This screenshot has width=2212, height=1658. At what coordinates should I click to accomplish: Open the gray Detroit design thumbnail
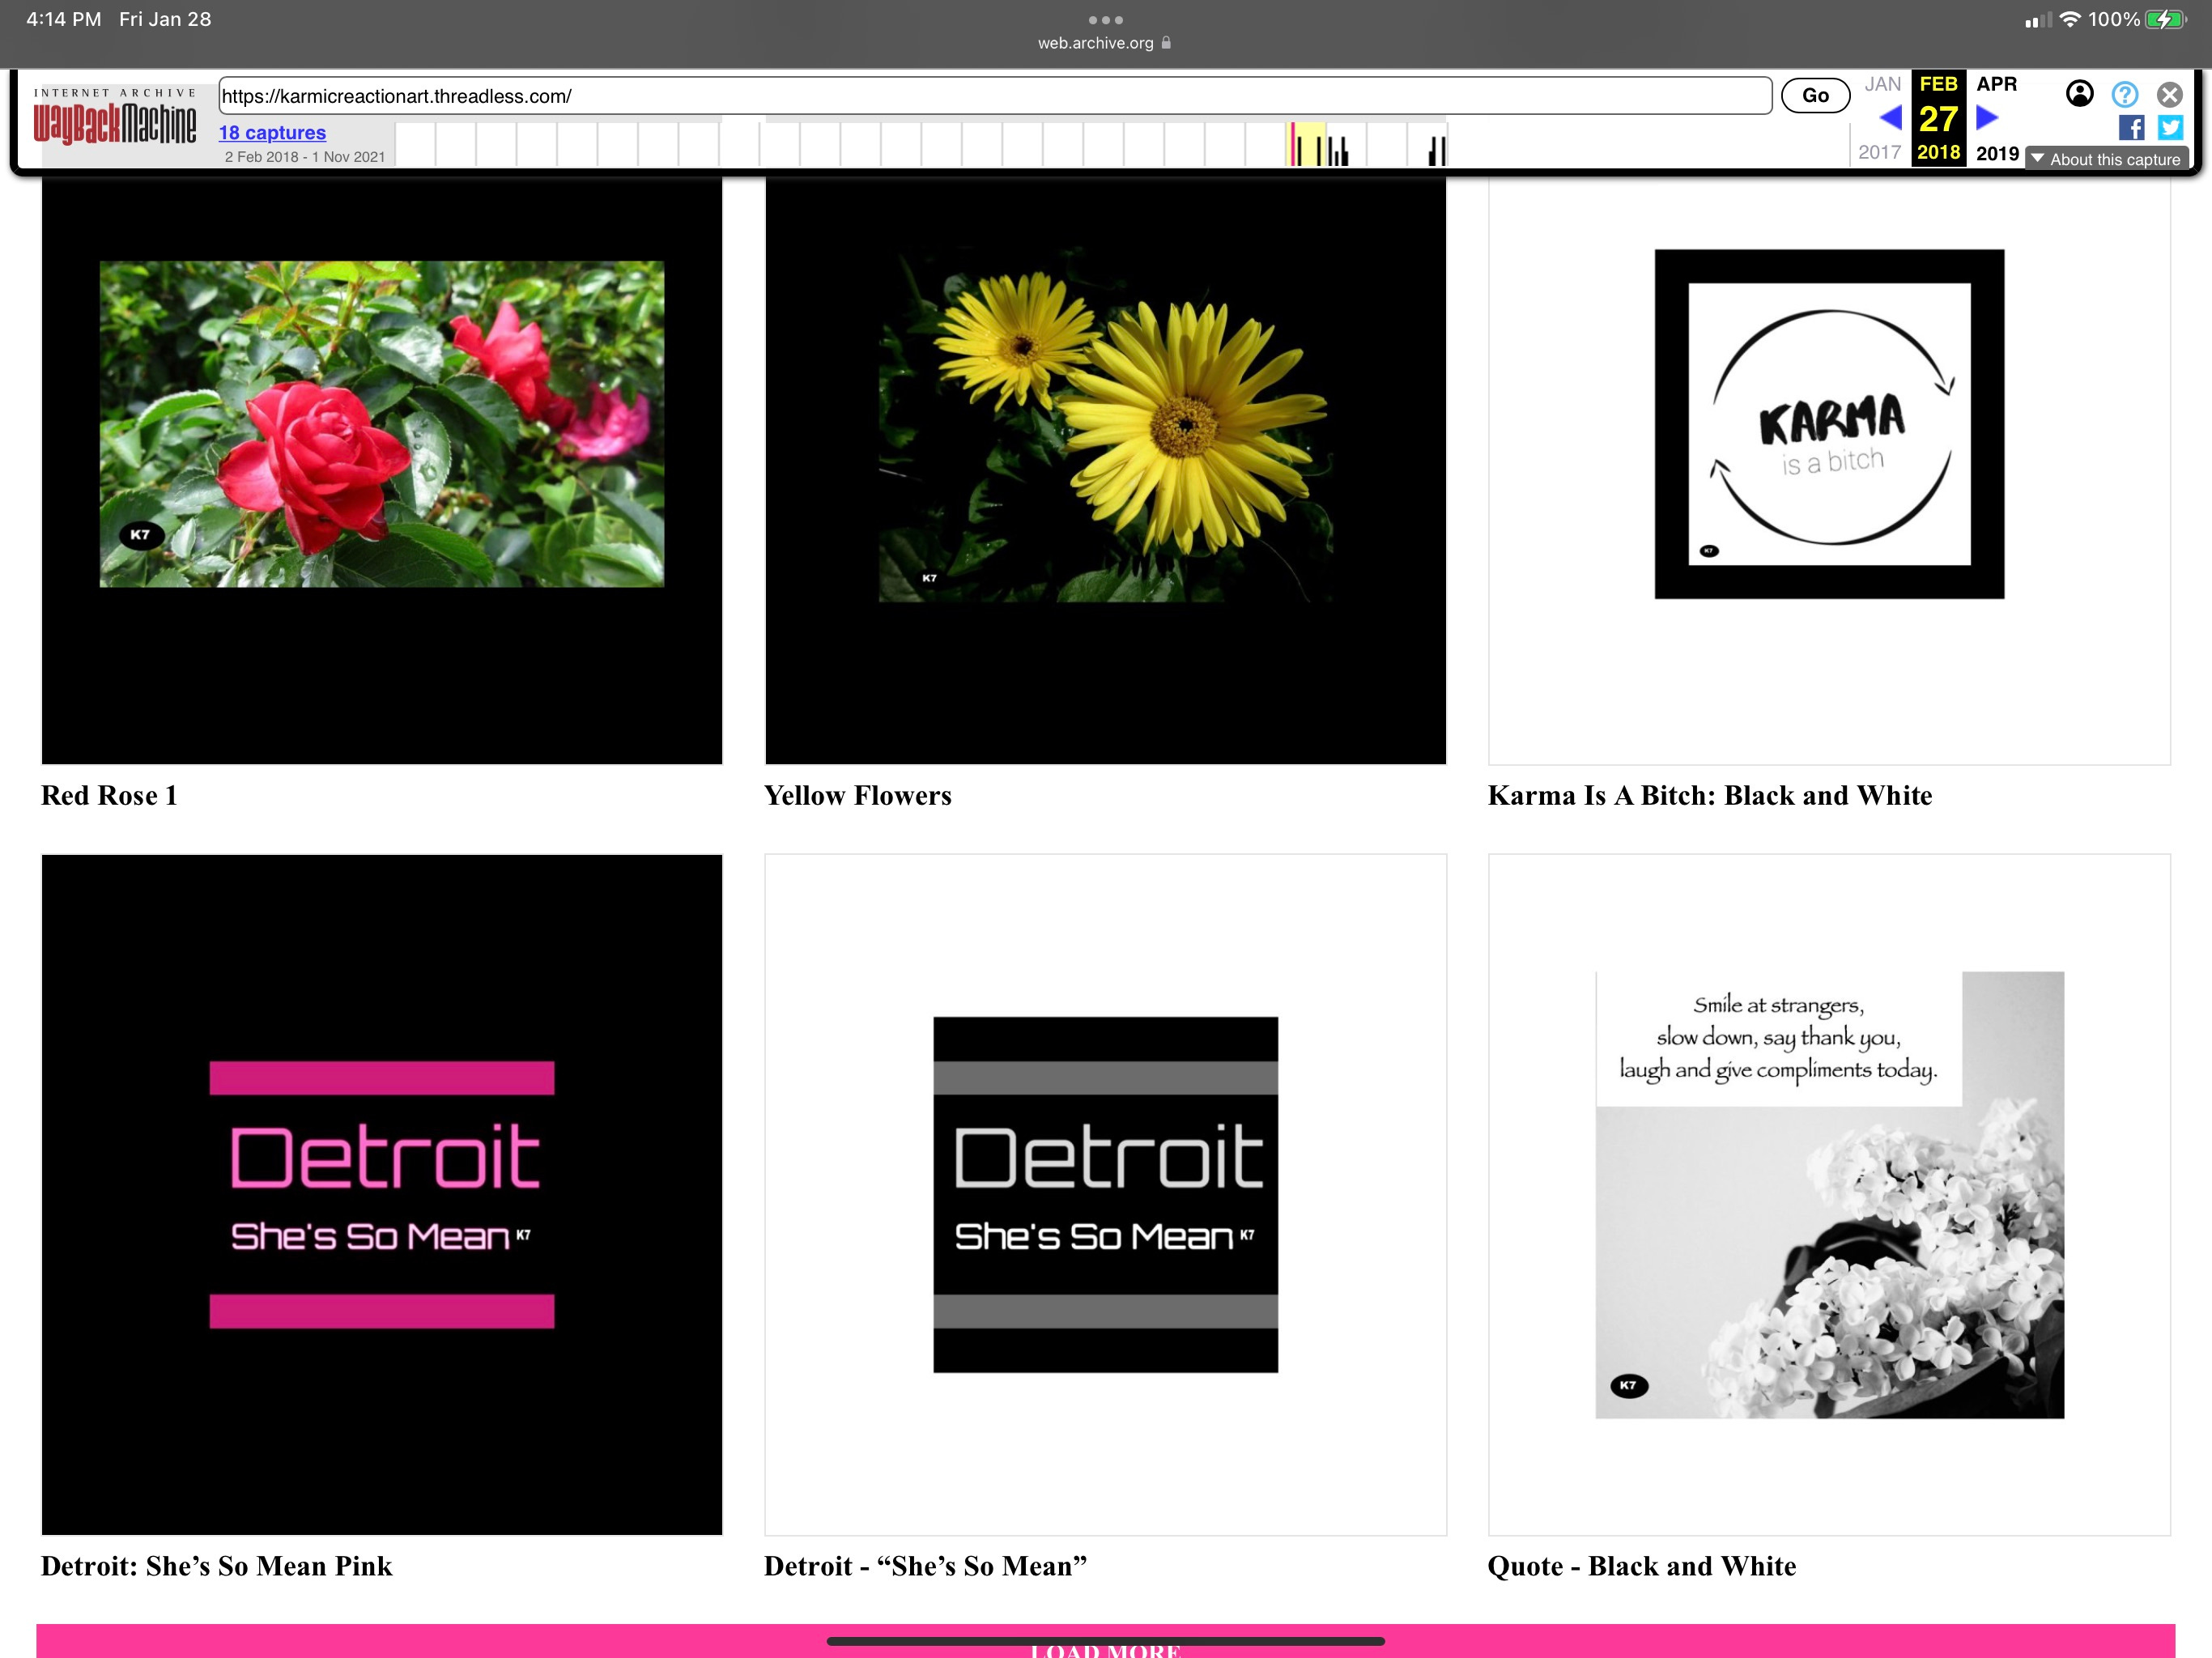pos(1105,1194)
